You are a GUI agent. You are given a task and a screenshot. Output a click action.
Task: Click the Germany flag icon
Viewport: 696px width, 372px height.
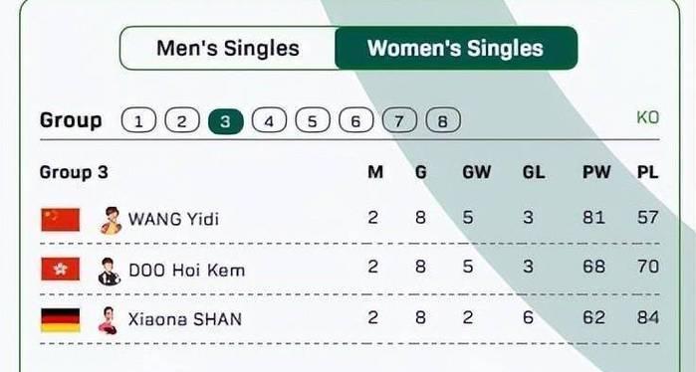(x=61, y=320)
